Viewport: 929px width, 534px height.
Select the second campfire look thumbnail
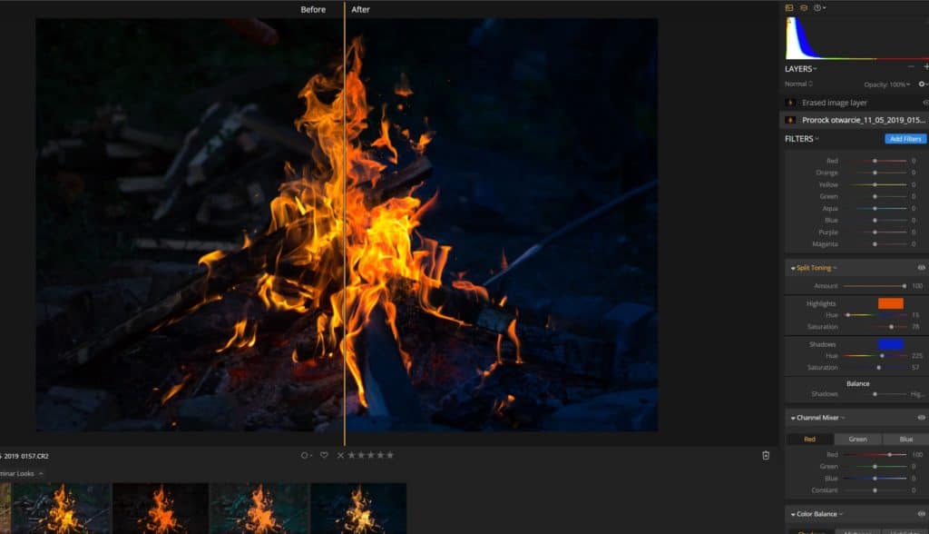point(160,509)
